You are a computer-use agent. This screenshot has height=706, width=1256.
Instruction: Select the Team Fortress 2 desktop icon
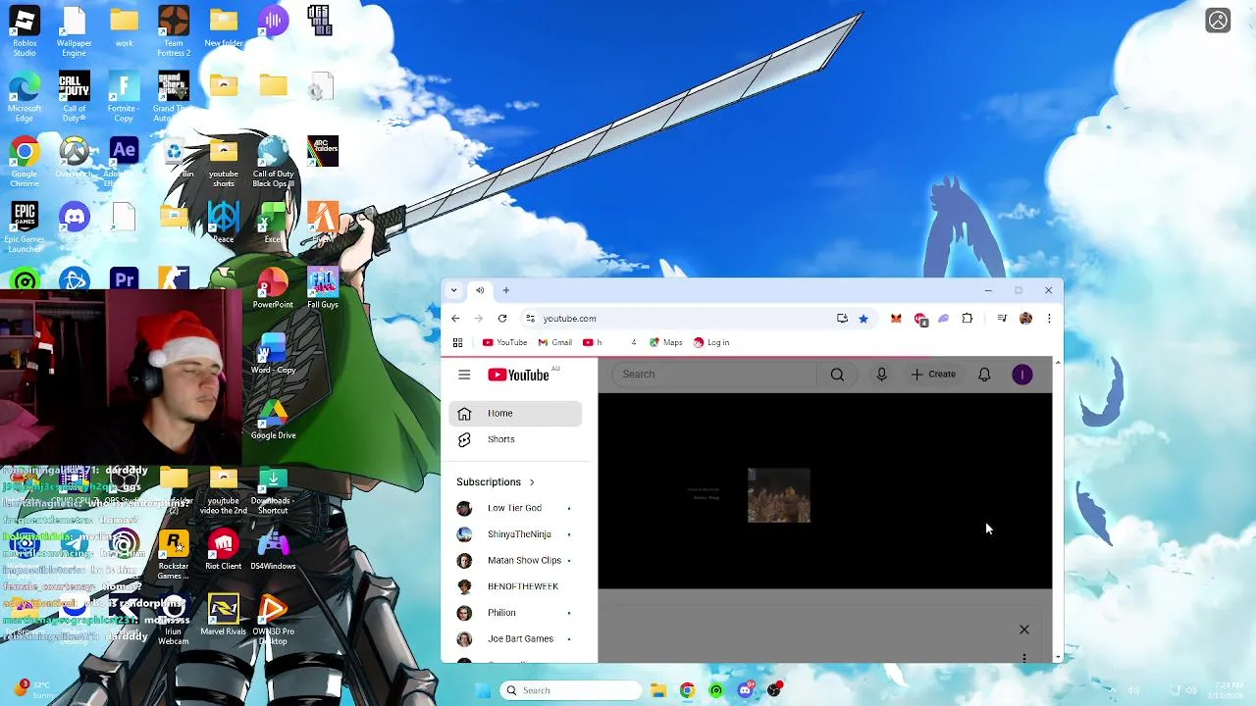click(x=174, y=32)
